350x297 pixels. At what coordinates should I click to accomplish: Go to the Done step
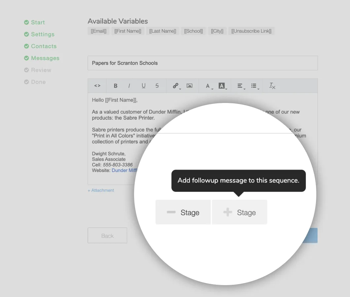[x=35, y=82]
